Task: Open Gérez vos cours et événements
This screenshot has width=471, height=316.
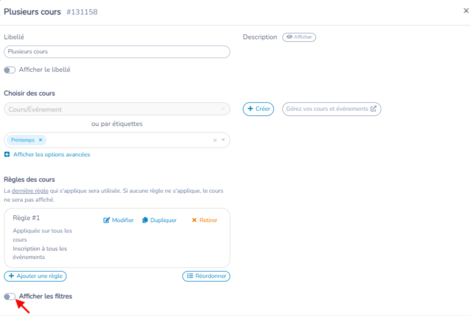Action: [332, 109]
